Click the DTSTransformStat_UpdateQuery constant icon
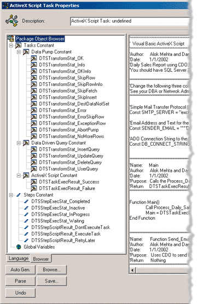 click(x=34, y=156)
